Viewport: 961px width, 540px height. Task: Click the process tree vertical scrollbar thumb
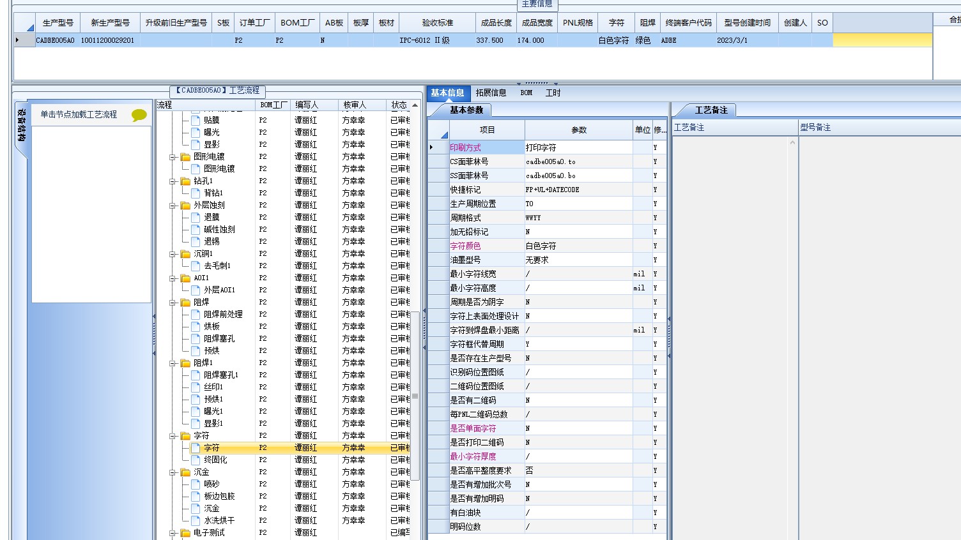pos(415,396)
